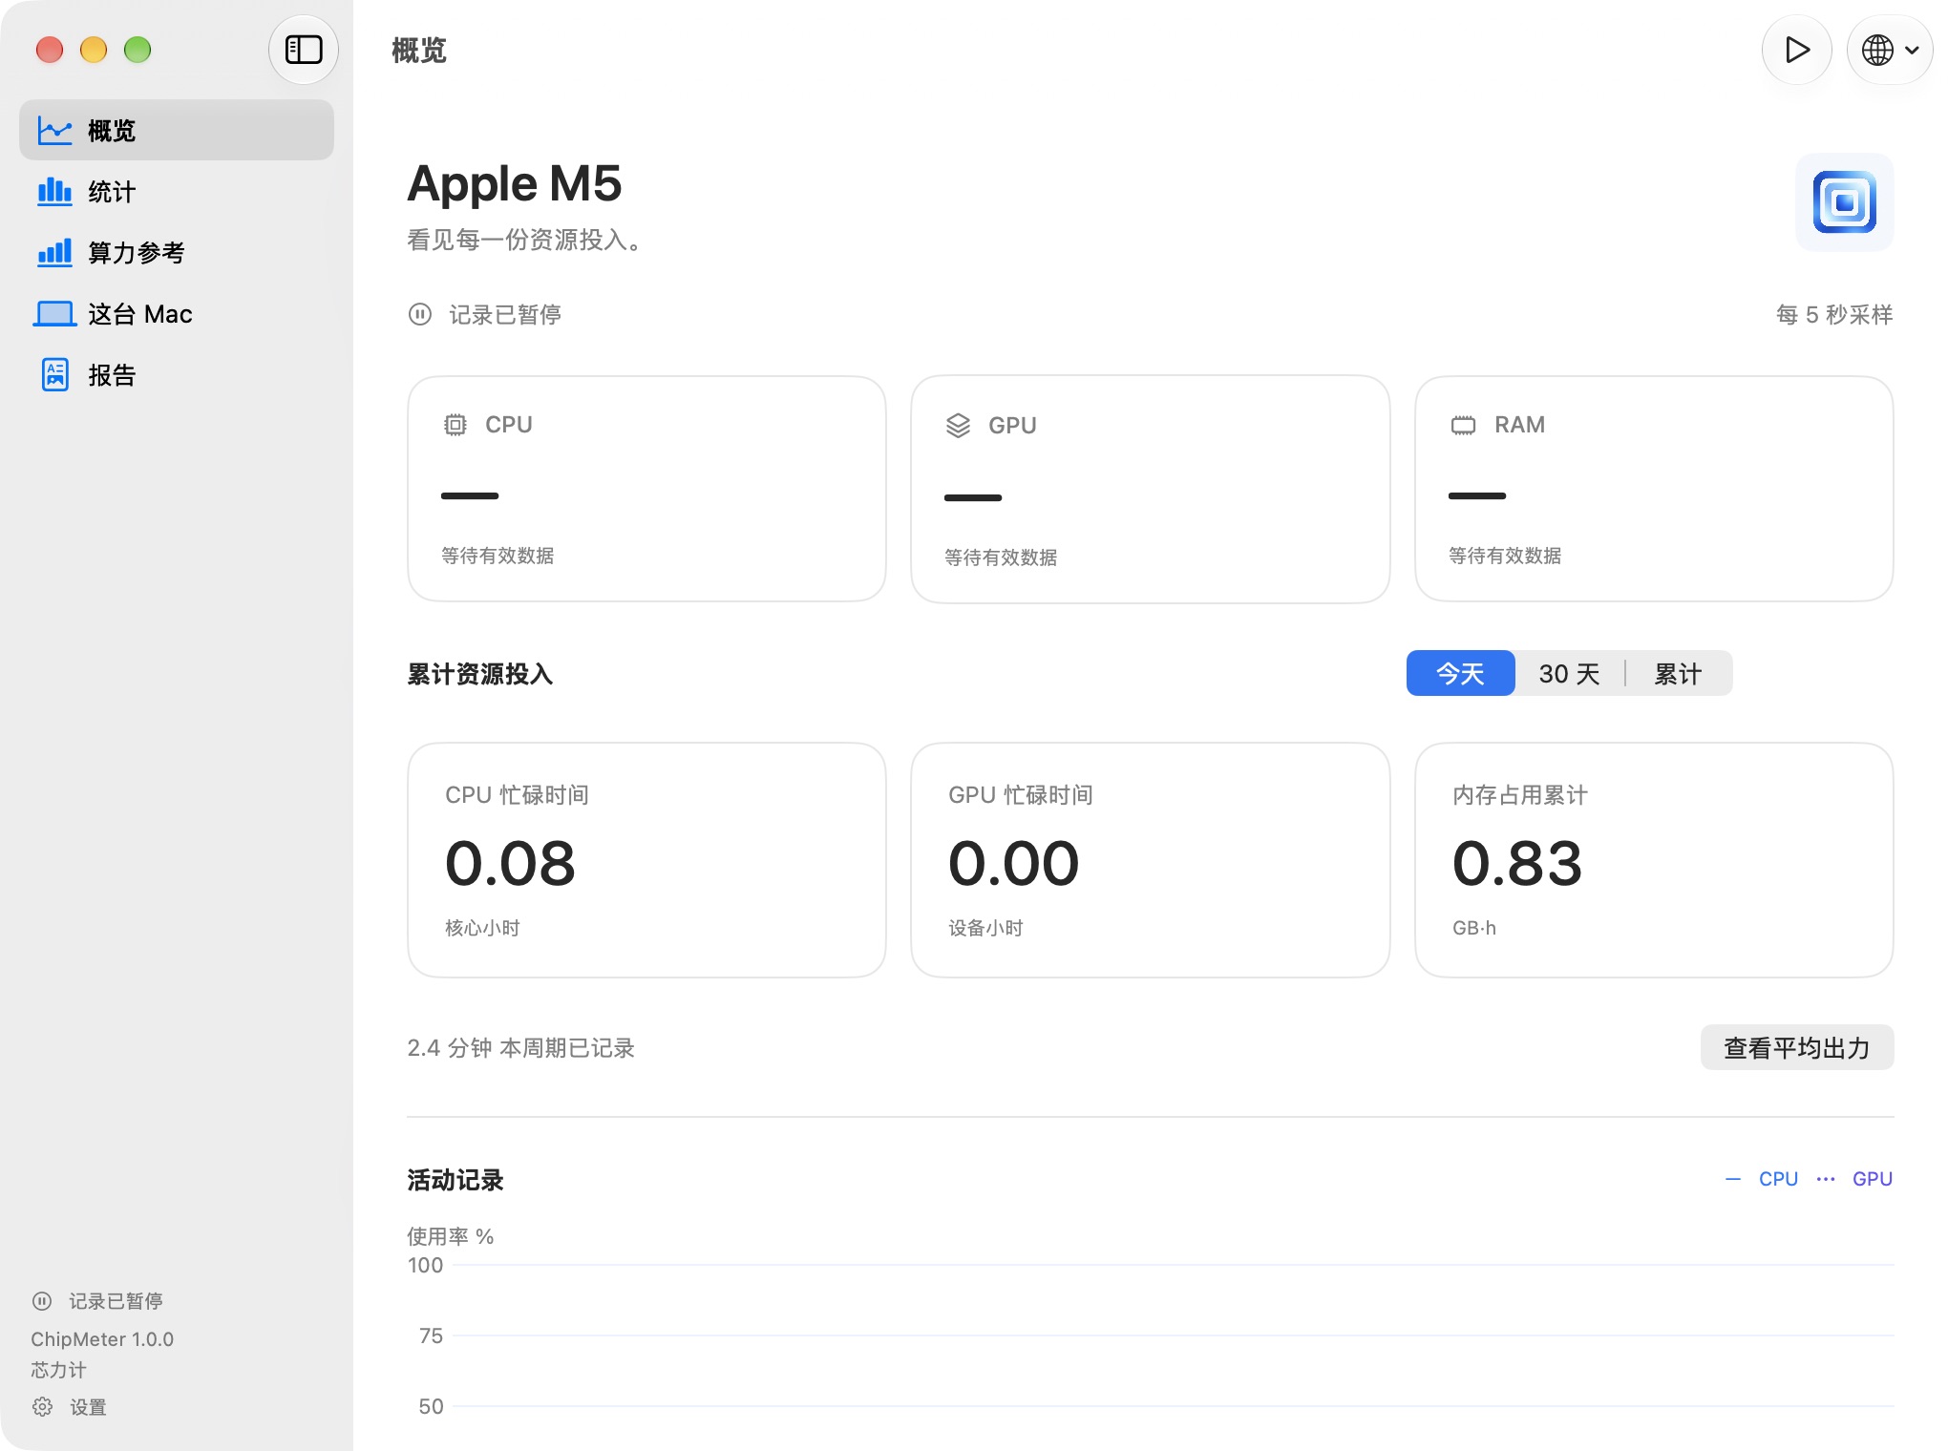This screenshot has height=1451, width=1948.
Task: Click the 内存占用累计 0.83 card
Action: (x=1654, y=860)
